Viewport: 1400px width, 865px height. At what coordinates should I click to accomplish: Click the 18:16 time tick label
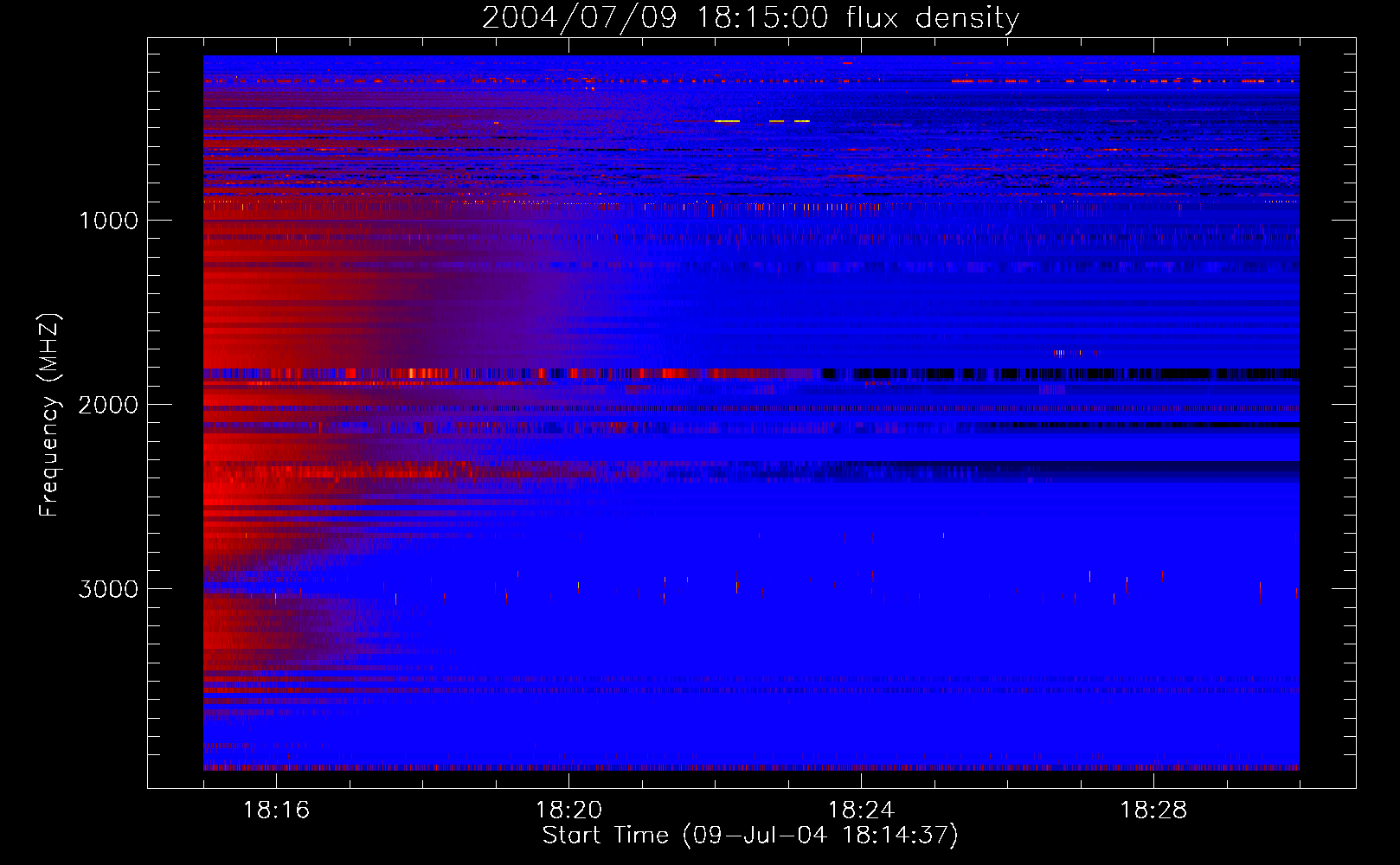click(276, 811)
